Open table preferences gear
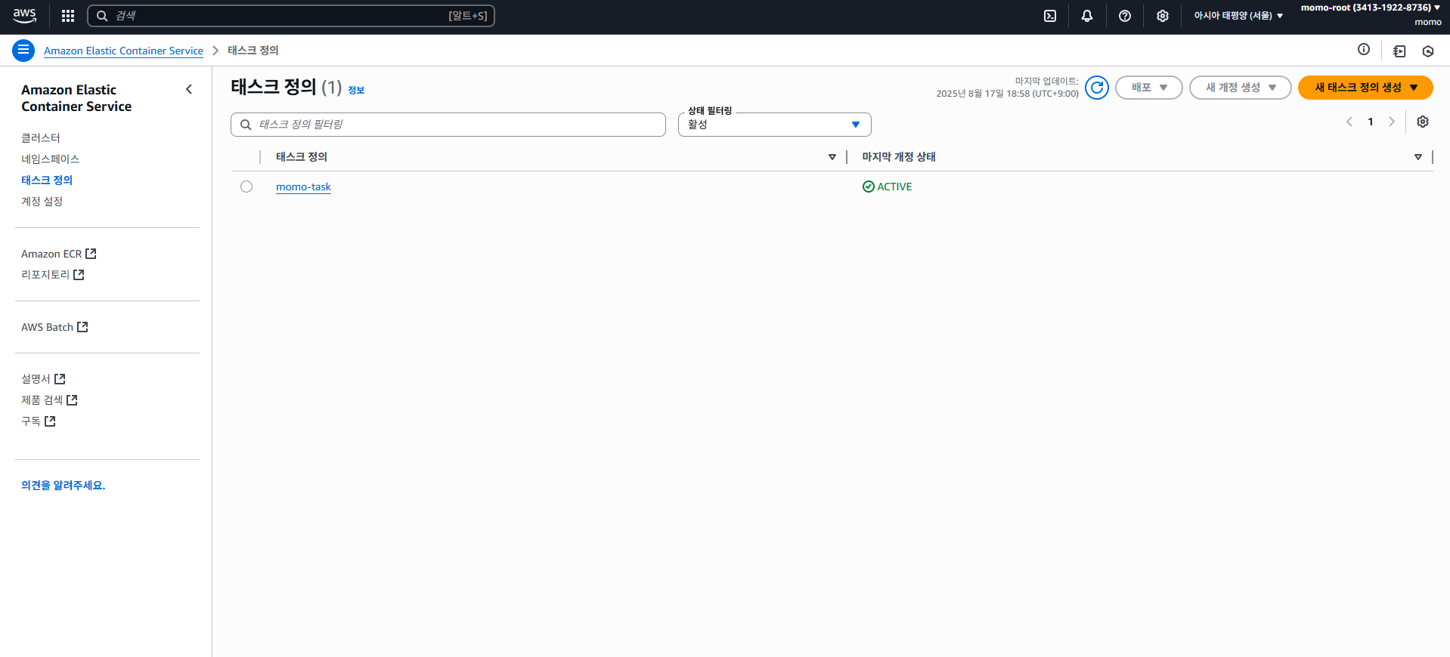This screenshot has height=657, width=1450. tap(1423, 122)
